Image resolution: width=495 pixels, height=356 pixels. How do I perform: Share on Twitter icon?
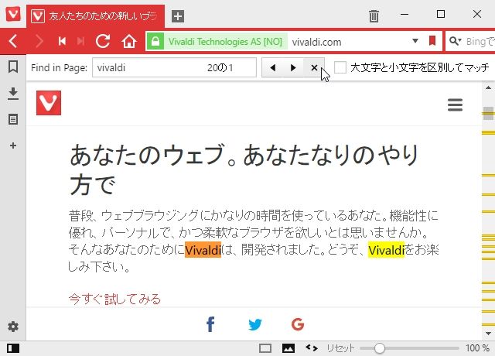coord(254,324)
